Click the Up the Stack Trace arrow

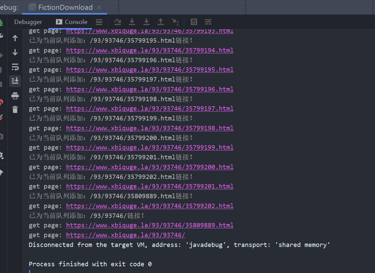click(x=15, y=38)
